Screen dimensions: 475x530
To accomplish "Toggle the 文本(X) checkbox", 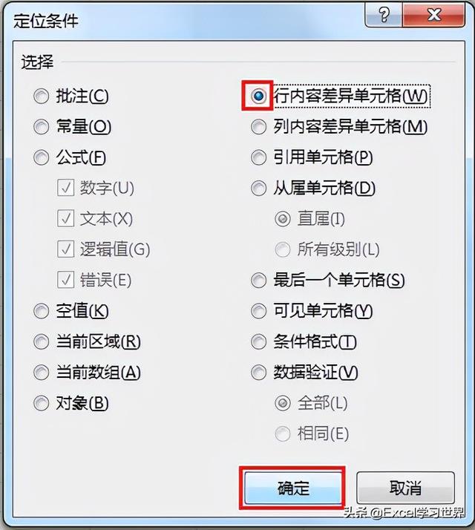I will (x=65, y=219).
